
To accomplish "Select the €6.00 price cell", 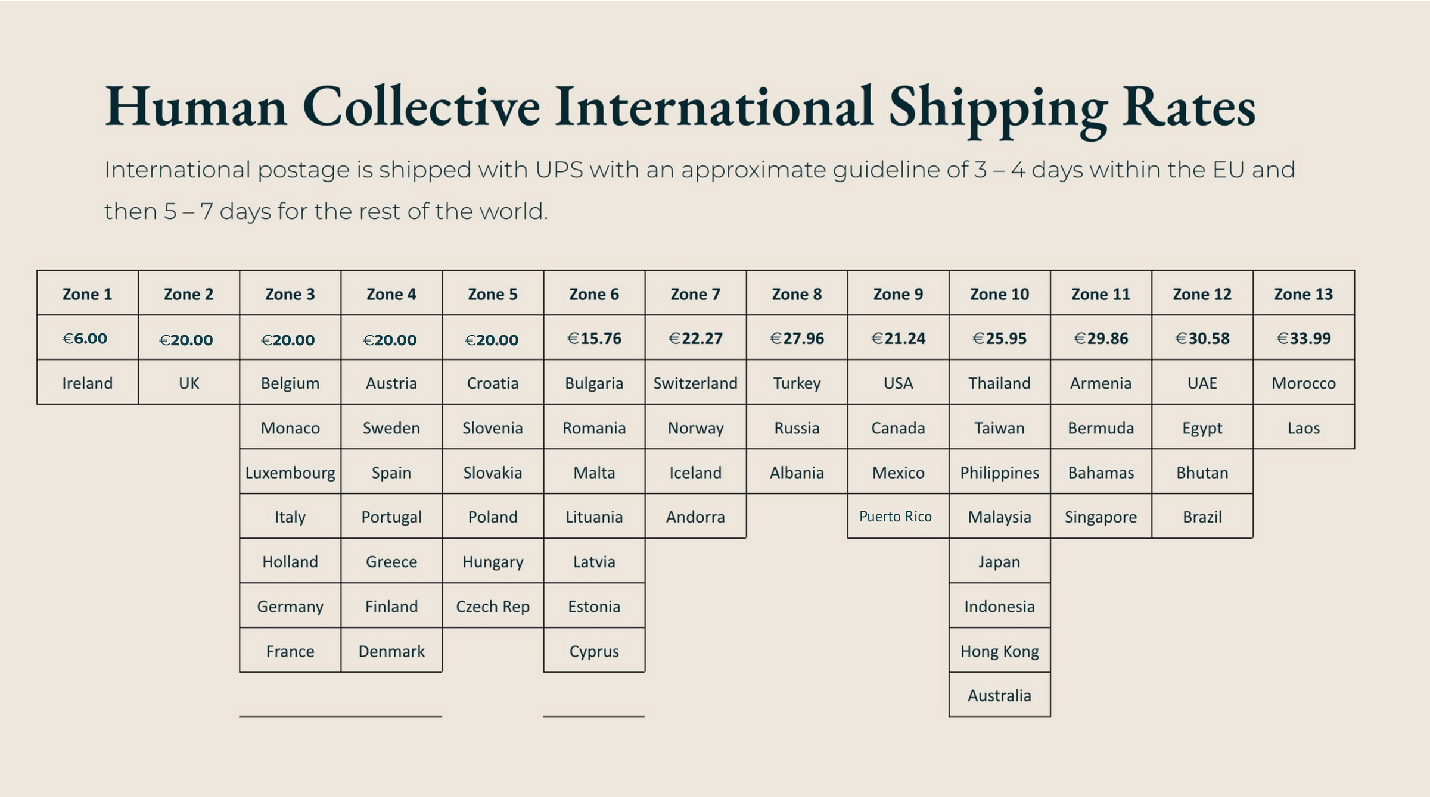I will pyautogui.click(x=87, y=338).
